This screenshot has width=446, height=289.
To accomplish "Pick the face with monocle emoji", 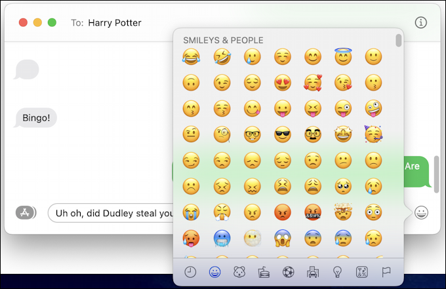I will (222, 134).
